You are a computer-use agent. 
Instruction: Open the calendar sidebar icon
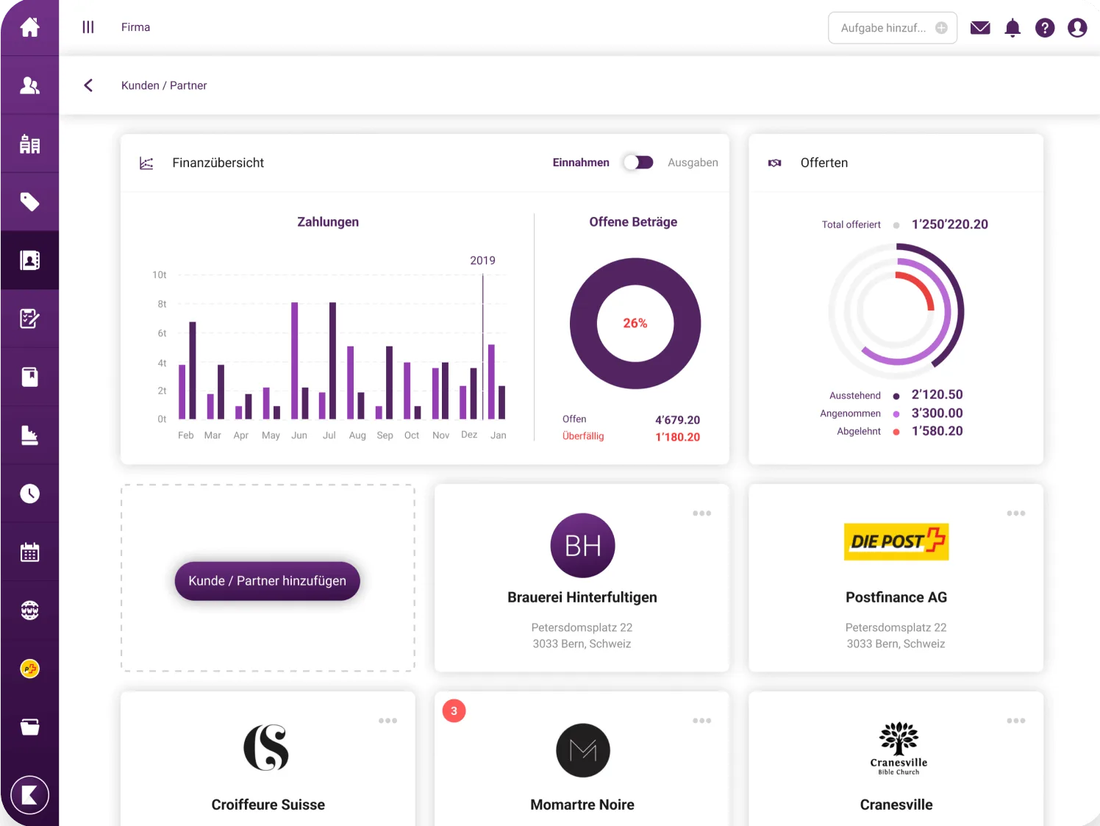(x=29, y=552)
